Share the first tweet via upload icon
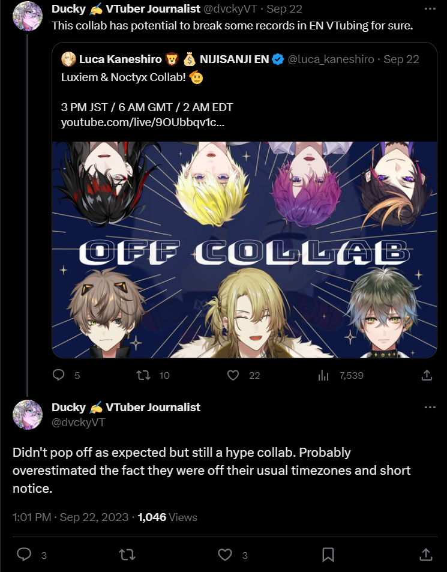Image resolution: width=447 pixels, height=572 pixels. [427, 375]
